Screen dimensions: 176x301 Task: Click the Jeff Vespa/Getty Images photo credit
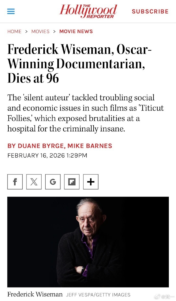tap(98, 295)
